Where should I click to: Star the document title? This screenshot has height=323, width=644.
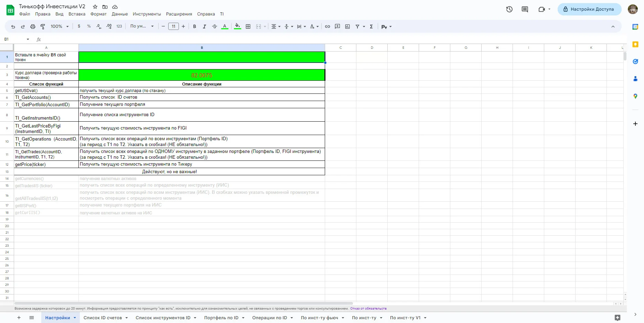(x=95, y=7)
